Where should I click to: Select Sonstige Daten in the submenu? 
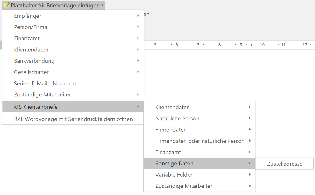pyautogui.click(x=174, y=163)
